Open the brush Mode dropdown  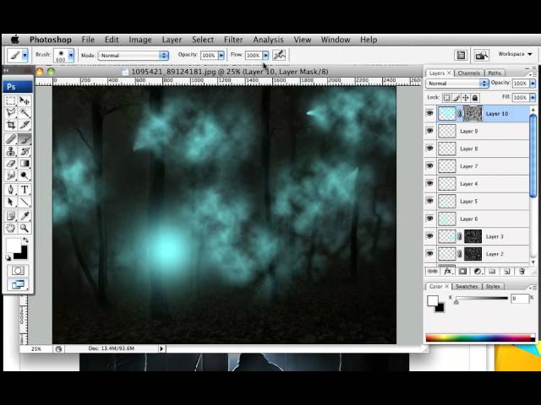[134, 56]
